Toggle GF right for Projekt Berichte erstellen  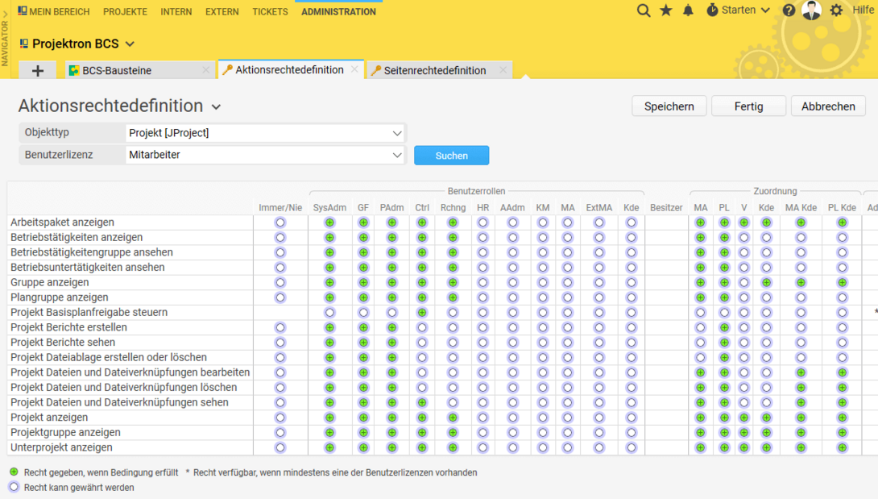(363, 327)
